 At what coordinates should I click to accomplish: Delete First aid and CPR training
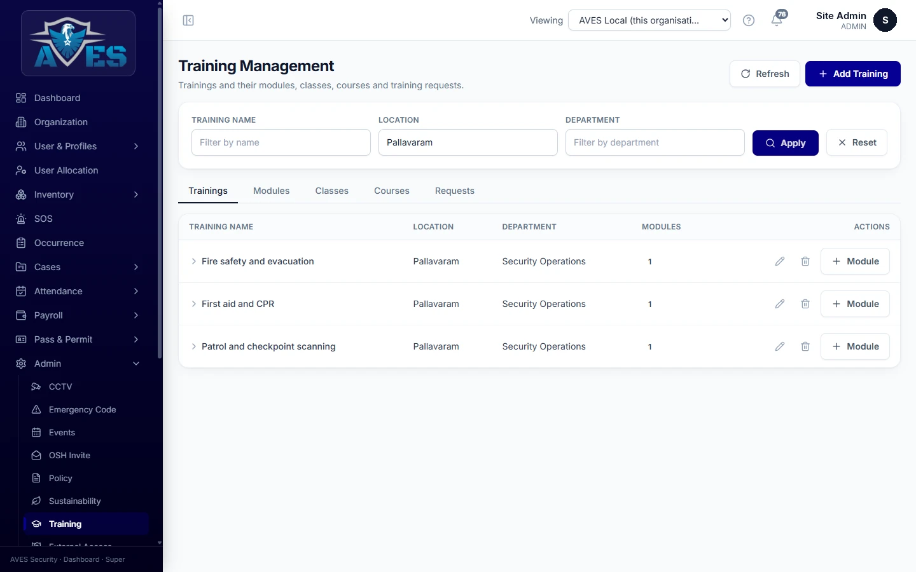click(805, 304)
